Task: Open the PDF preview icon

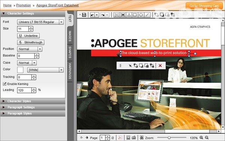Action: [120, 138]
